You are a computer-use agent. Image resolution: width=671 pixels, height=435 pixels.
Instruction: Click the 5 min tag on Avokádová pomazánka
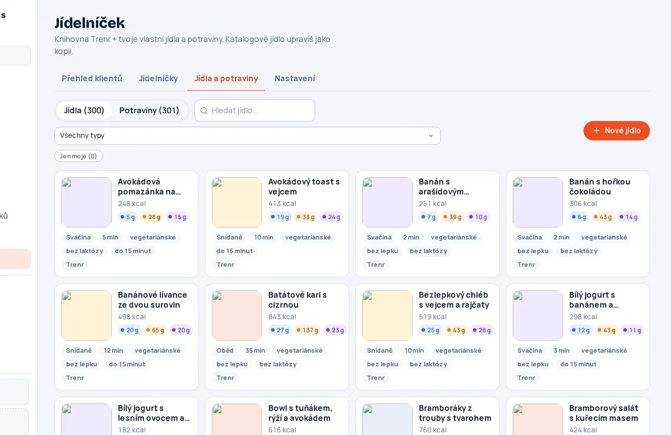pyautogui.click(x=110, y=238)
